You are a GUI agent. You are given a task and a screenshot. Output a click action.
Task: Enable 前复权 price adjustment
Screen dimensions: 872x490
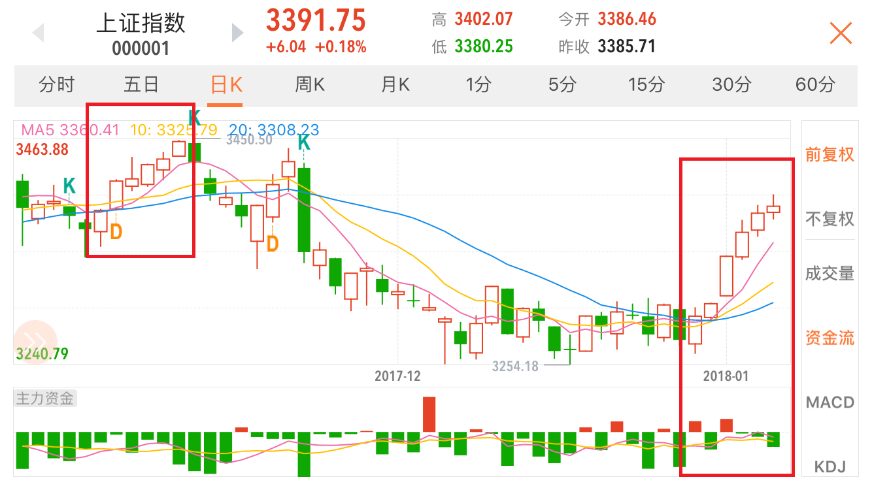(x=830, y=155)
